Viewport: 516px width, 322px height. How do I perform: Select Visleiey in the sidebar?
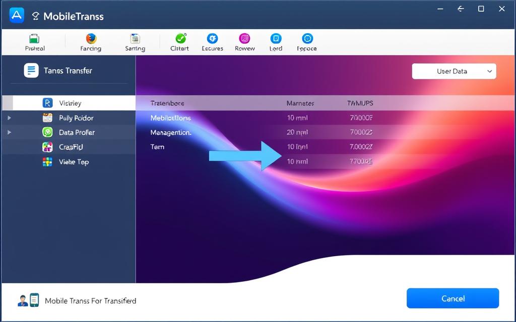(x=70, y=103)
